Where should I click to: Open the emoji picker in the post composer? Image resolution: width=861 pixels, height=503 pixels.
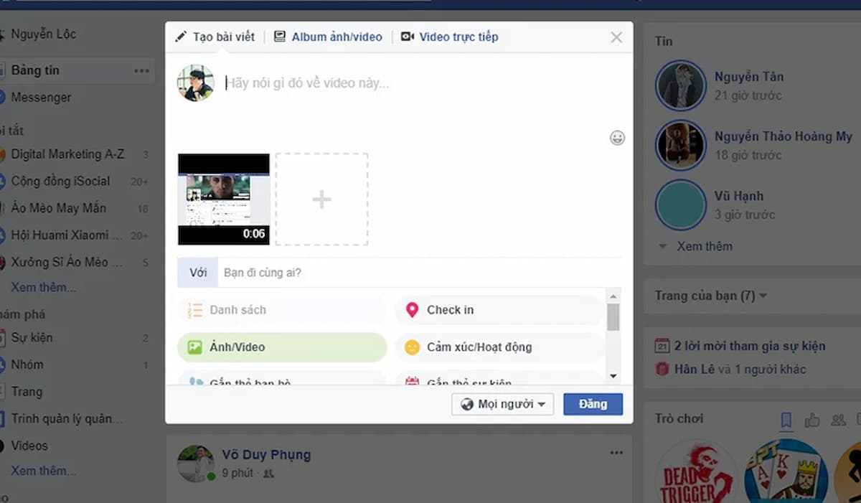pos(617,138)
